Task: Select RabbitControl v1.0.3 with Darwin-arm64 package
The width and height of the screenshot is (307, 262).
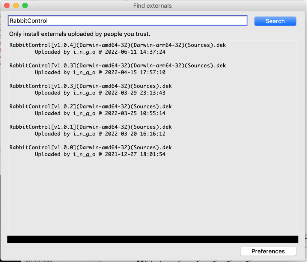Action: pos(118,65)
